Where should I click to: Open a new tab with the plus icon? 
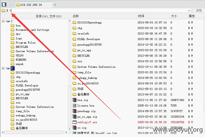[55, 5]
